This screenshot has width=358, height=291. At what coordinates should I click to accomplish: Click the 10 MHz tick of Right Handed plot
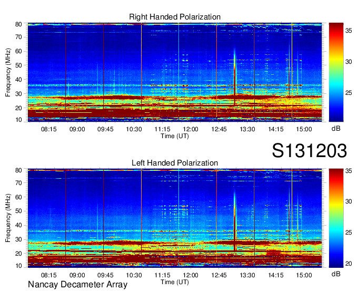pyautogui.click(x=18, y=120)
